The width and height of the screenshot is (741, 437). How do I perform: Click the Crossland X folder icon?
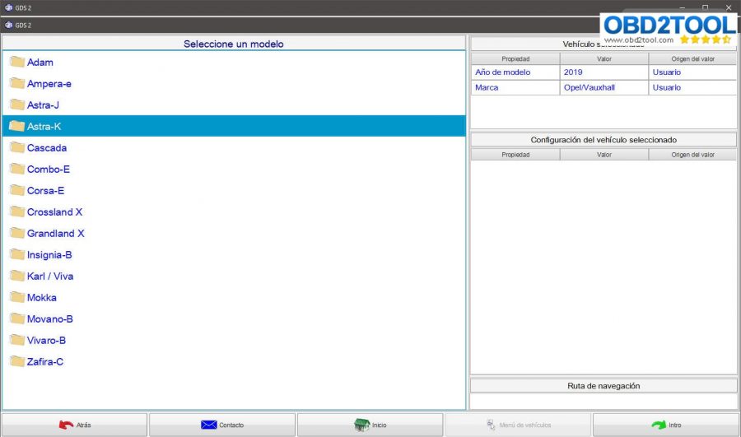pyautogui.click(x=17, y=212)
